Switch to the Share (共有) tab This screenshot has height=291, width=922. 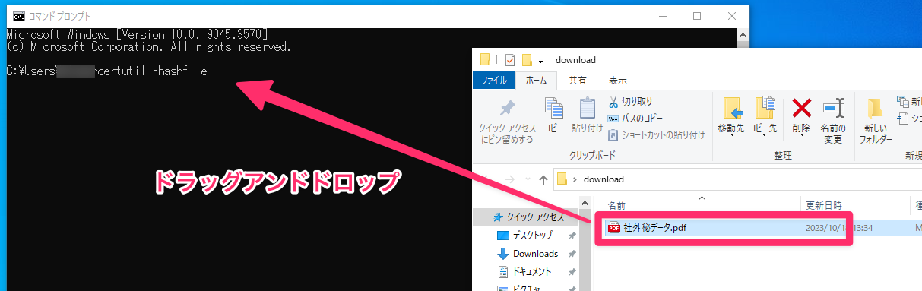pos(578,80)
